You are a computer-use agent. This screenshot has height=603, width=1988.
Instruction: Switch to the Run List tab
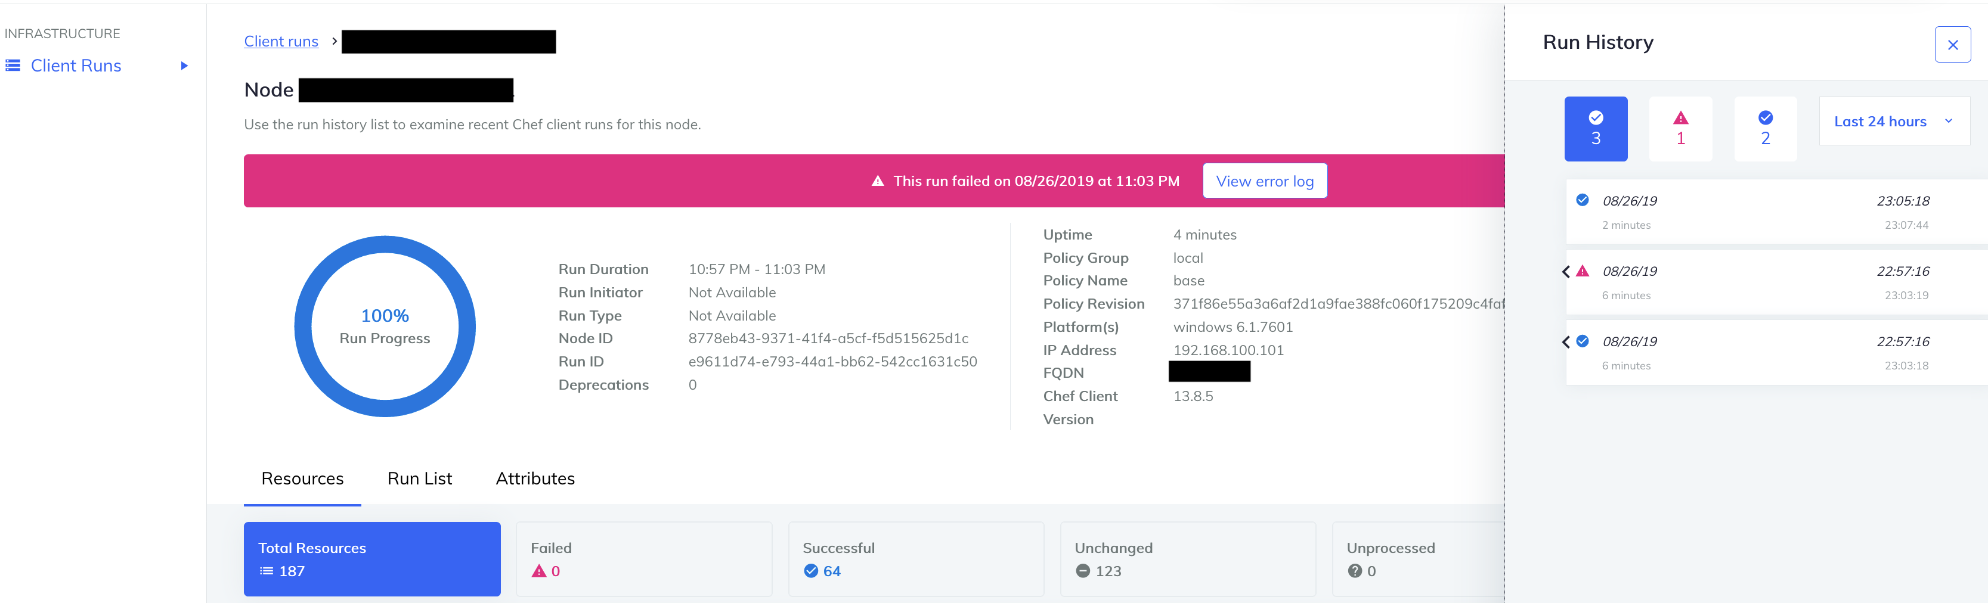[x=419, y=478]
